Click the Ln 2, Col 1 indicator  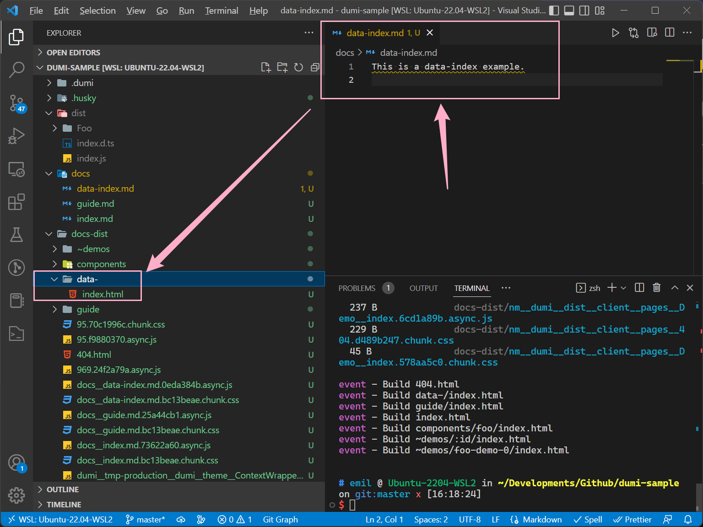tap(384, 519)
